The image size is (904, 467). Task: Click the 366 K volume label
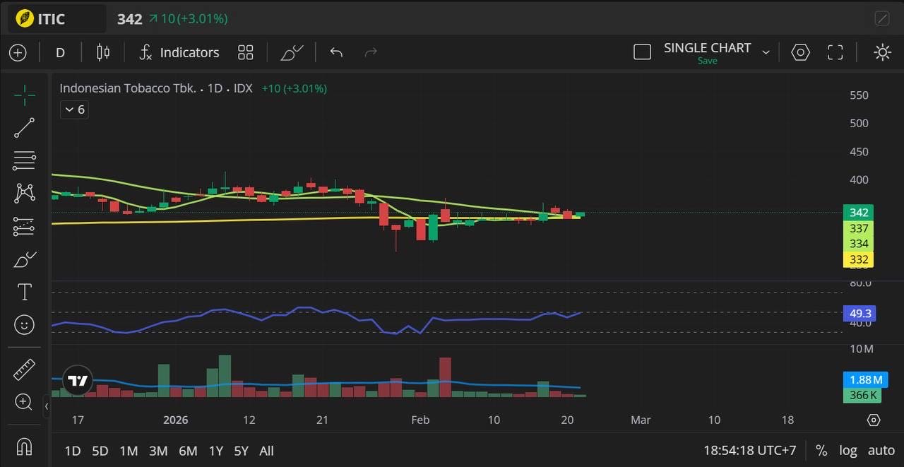(x=862, y=395)
